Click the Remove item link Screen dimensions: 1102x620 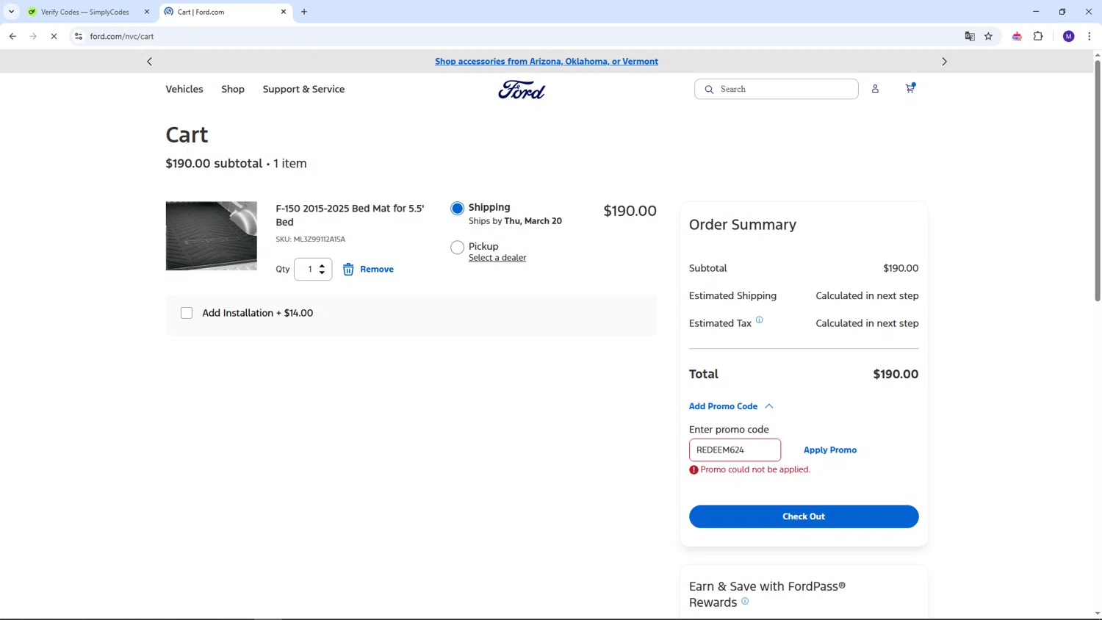click(x=377, y=270)
